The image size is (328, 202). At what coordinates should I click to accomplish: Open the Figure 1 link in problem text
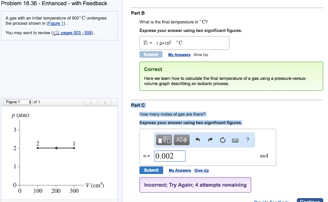[x=56, y=23]
